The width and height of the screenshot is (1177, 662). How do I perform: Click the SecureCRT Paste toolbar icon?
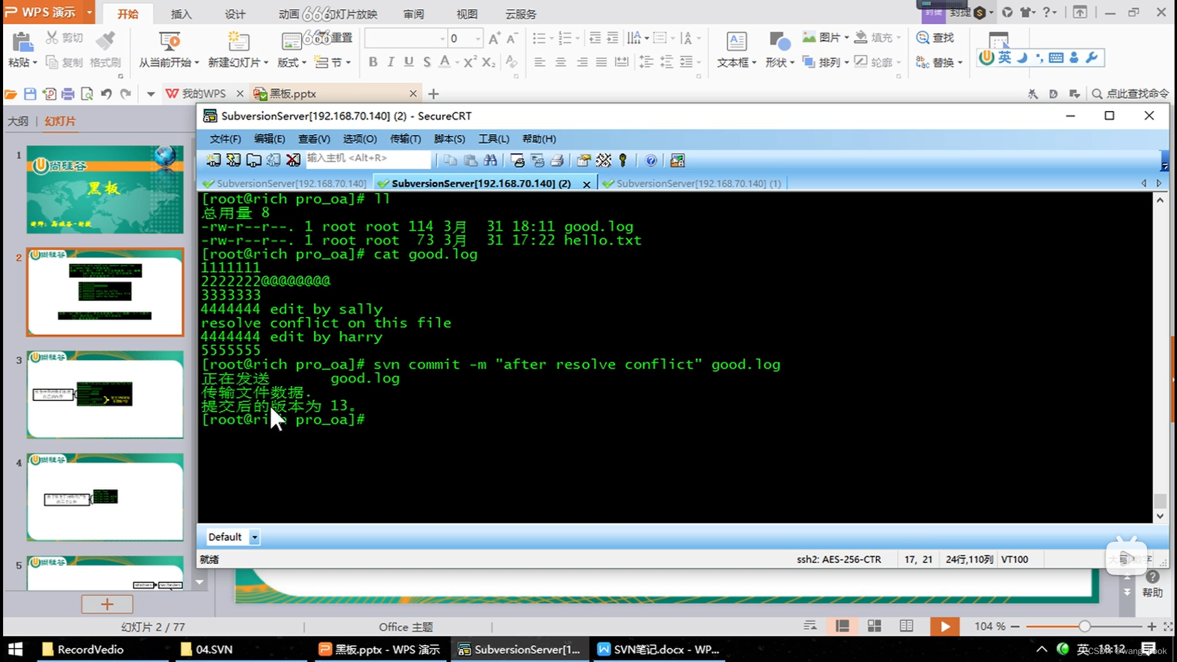[470, 161]
